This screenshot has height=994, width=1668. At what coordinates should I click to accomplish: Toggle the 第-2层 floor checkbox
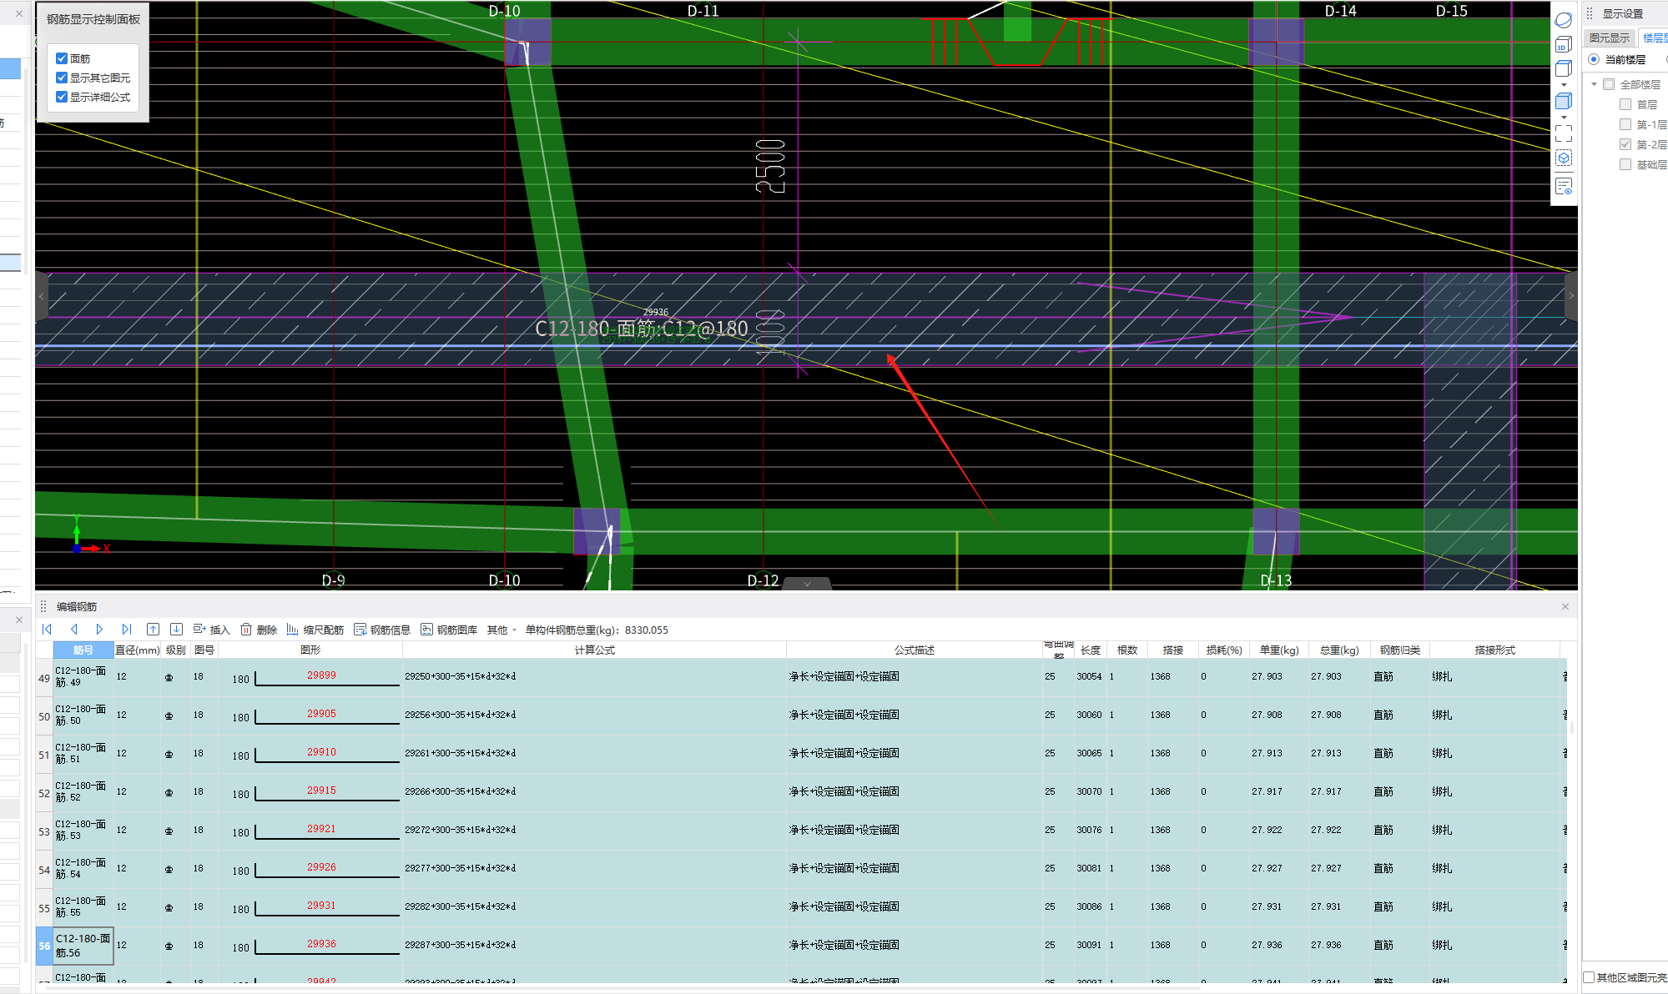tap(1625, 144)
